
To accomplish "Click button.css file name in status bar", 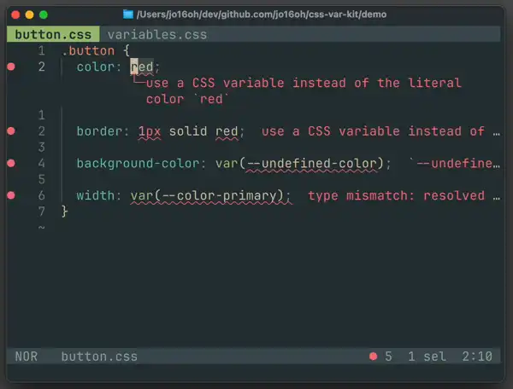I will coord(99,356).
